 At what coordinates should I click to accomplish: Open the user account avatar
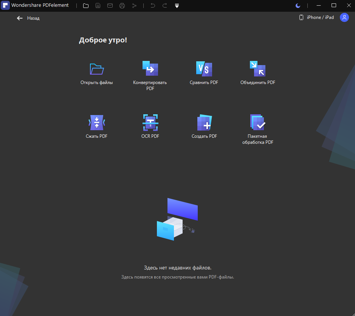click(x=344, y=17)
